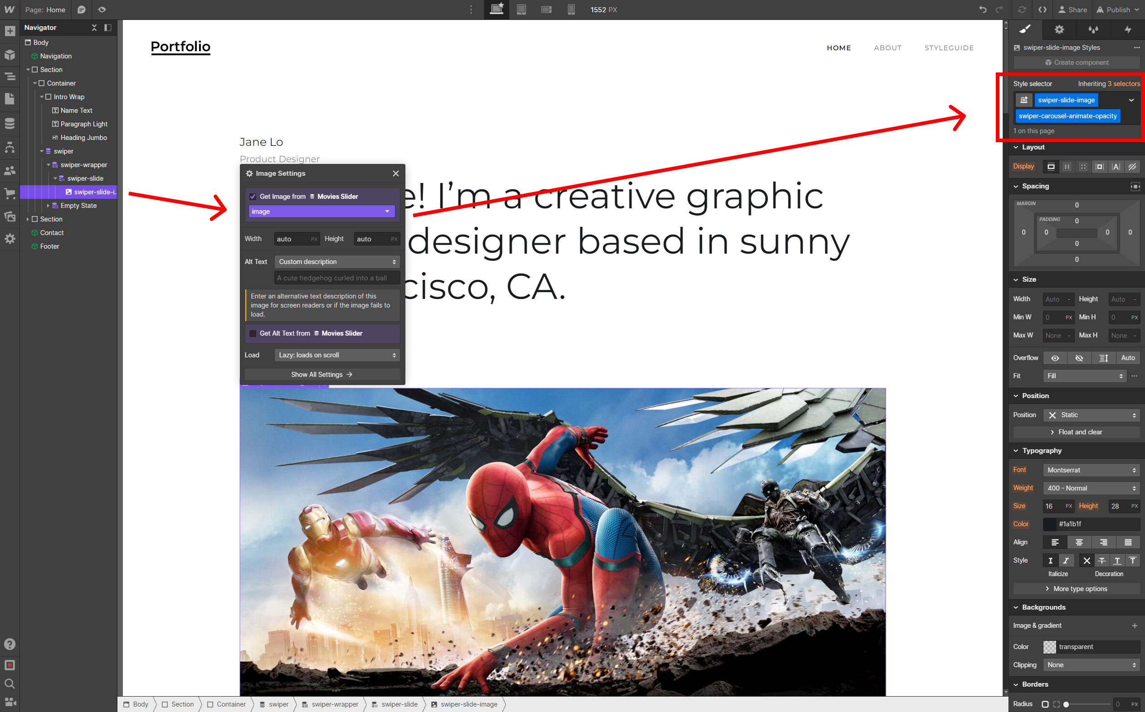The height and width of the screenshot is (712, 1145).
Task: Open the Assets images panel
Action: pyautogui.click(x=10, y=216)
